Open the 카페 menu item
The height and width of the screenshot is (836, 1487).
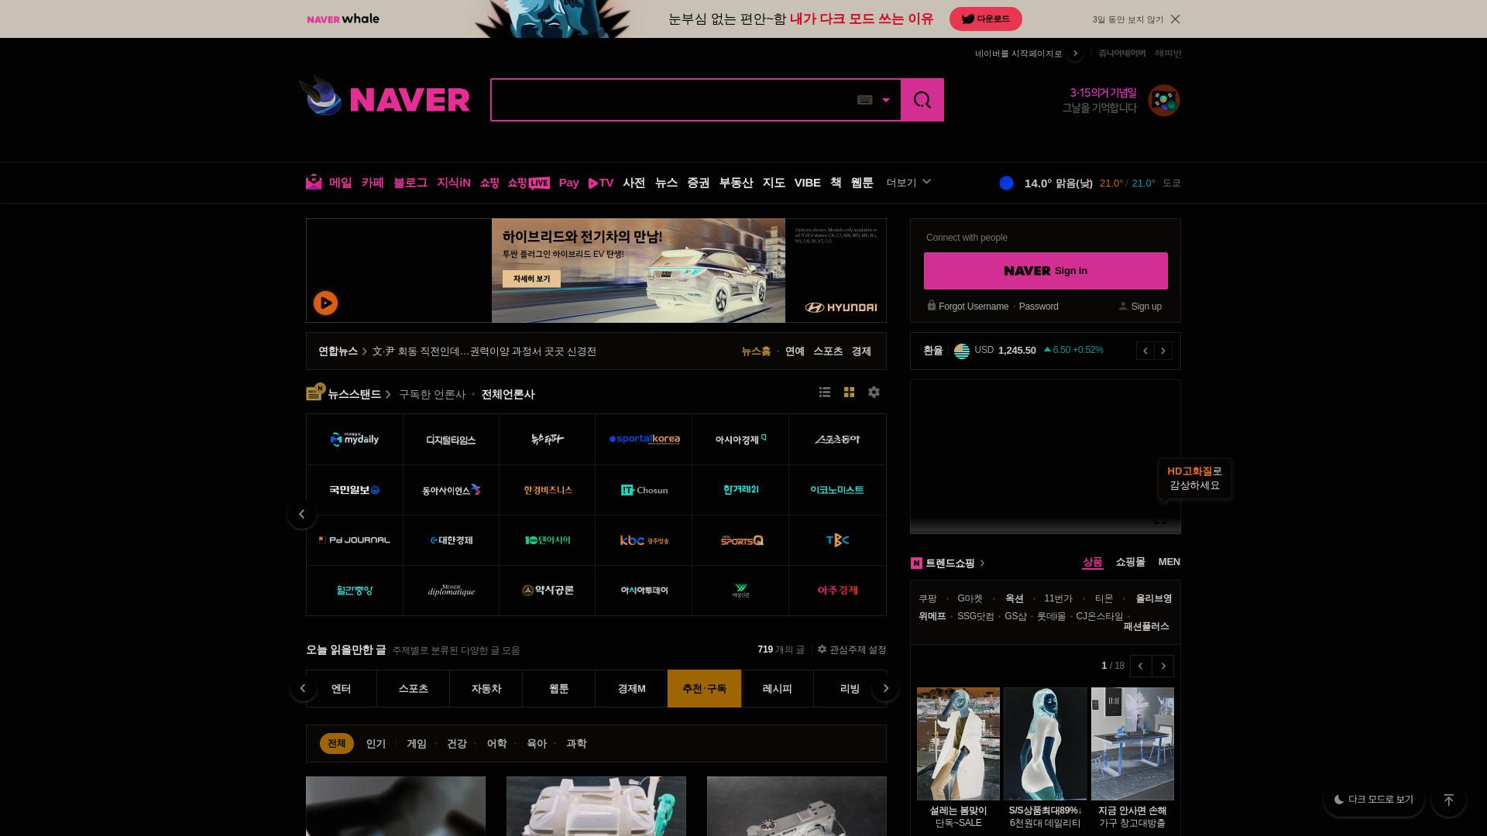373,183
